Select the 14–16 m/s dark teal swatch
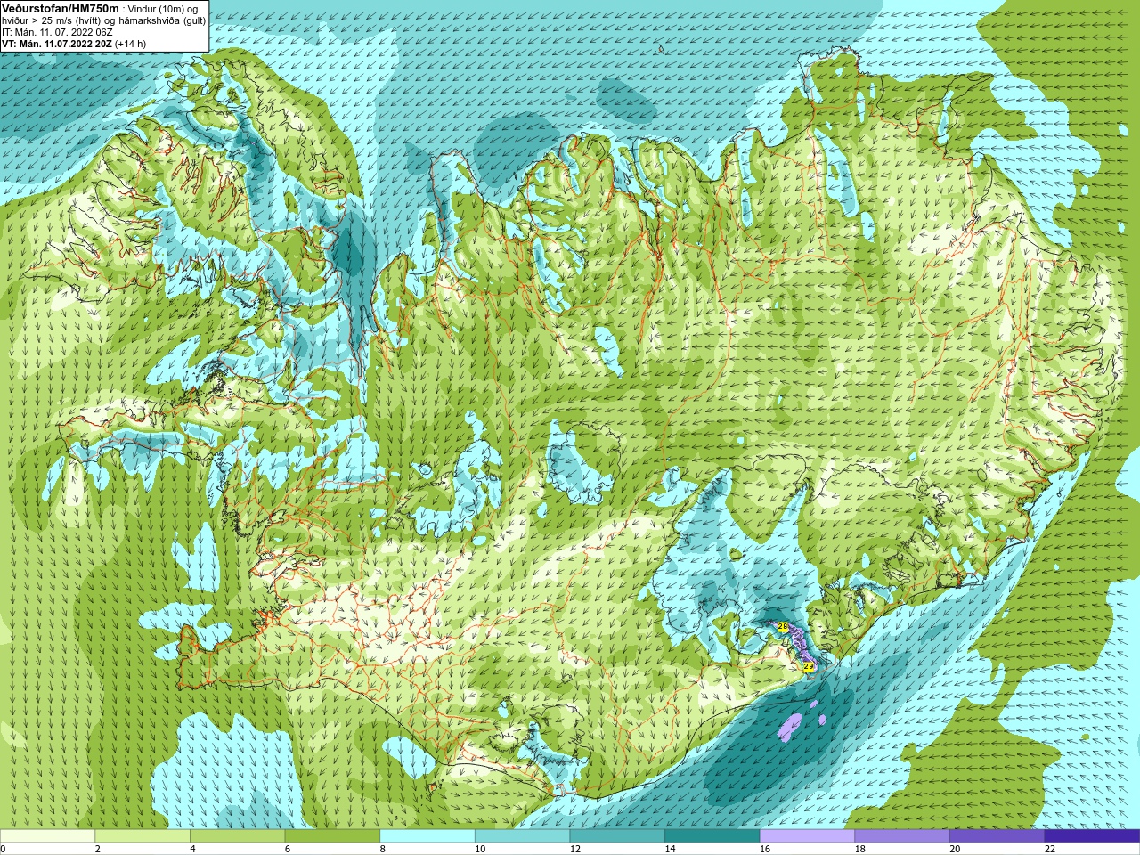1140x855 pixels. coord(712,836)
